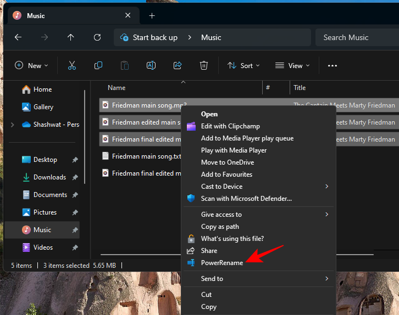Click the Cut scissors icon in toolbar
This screenshot has height=315, width=399.
pyautogui.click(x=71, y=65)
